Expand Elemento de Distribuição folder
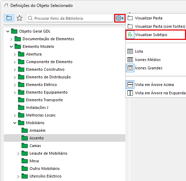Viewport: 186px width, 181px height. click(x=15, y=77)
